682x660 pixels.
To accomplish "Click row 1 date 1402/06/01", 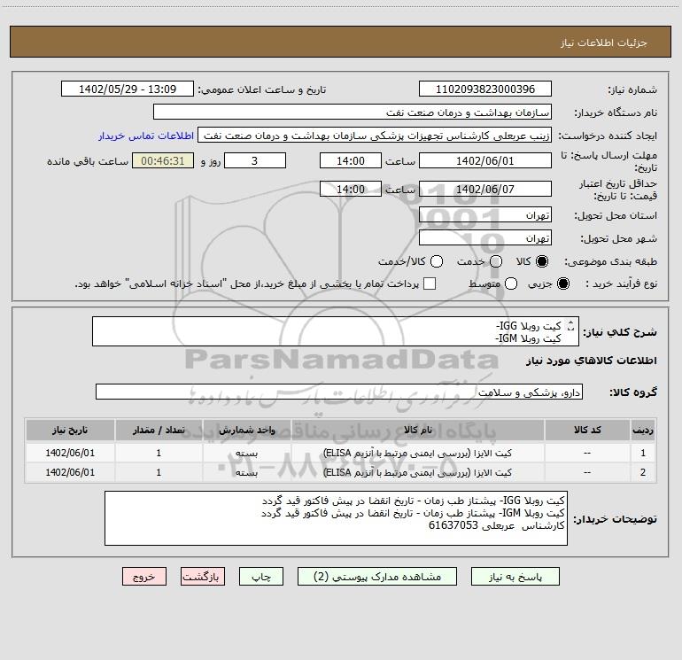I will (x=70, y=453).
